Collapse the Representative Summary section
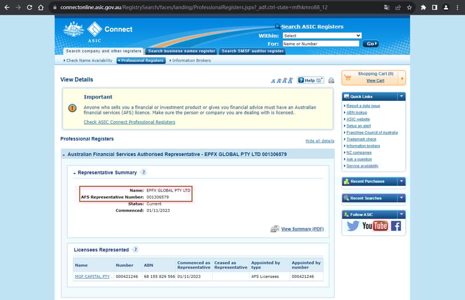The image size is (465, 300). [x=74, y=173]
